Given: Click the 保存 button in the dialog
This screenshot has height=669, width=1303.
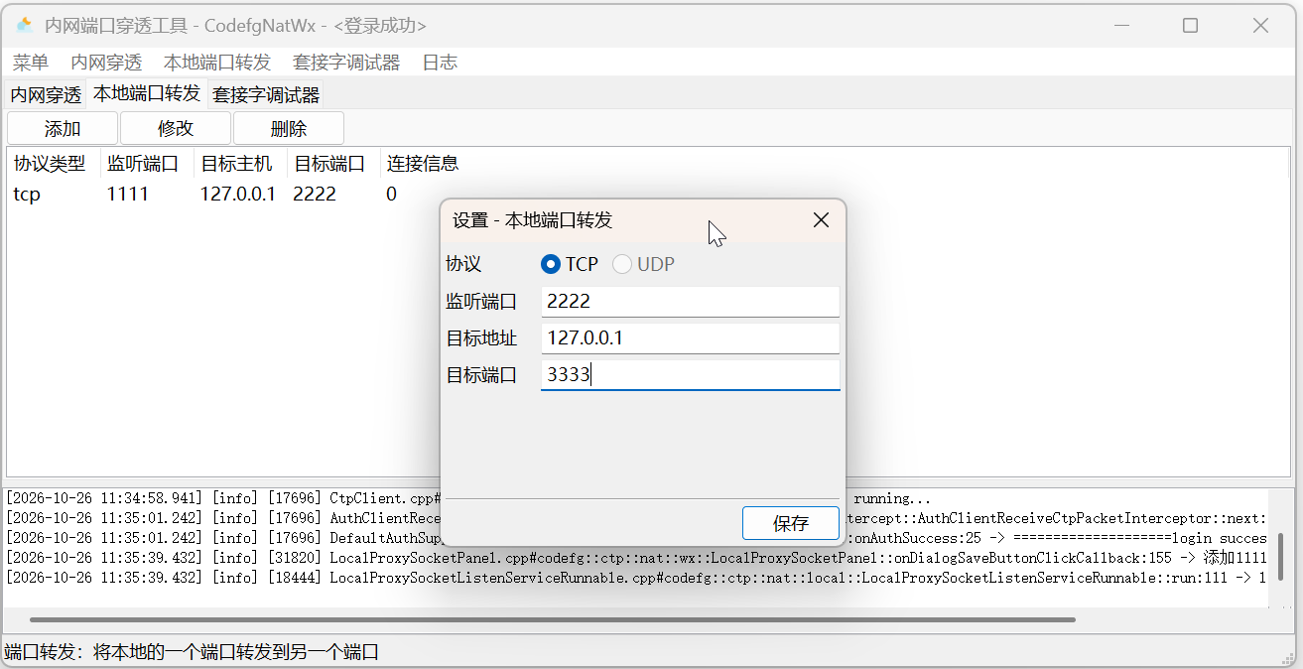Looking at the screenshot, I should click(x=791, y=523).
